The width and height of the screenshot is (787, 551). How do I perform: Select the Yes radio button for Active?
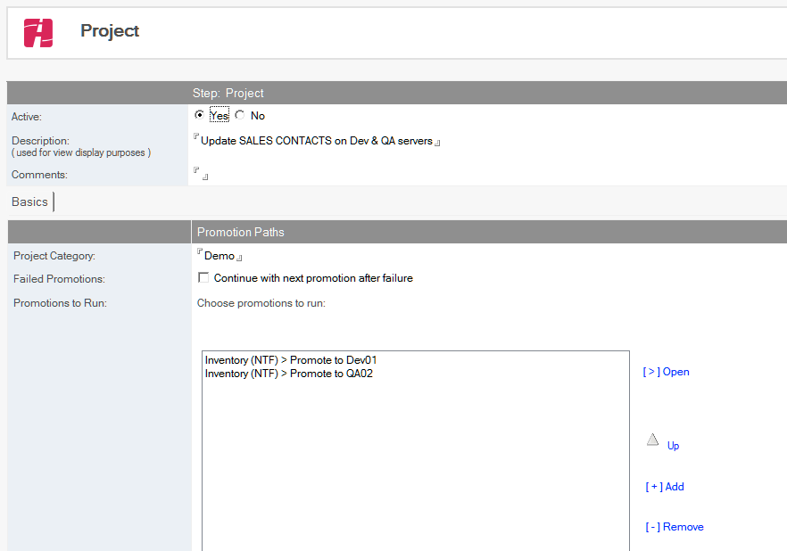[199, 115]
